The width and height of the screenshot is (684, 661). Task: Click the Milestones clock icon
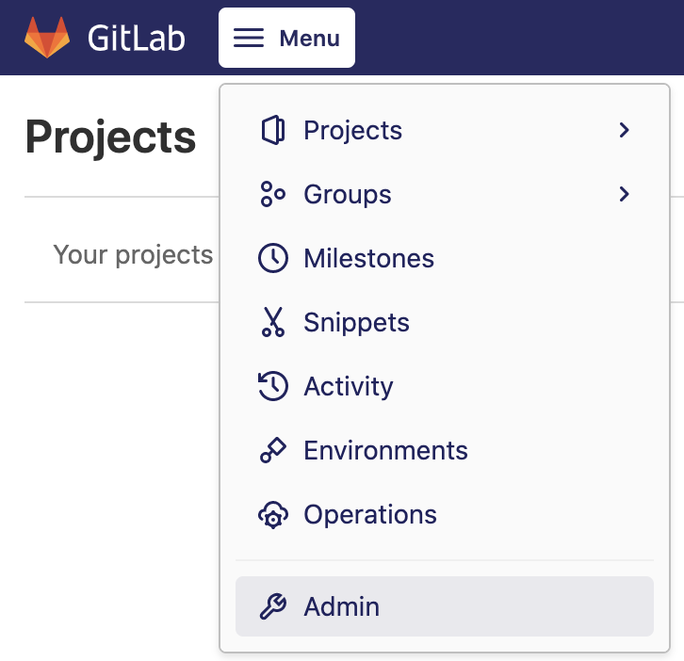[272, 259]
